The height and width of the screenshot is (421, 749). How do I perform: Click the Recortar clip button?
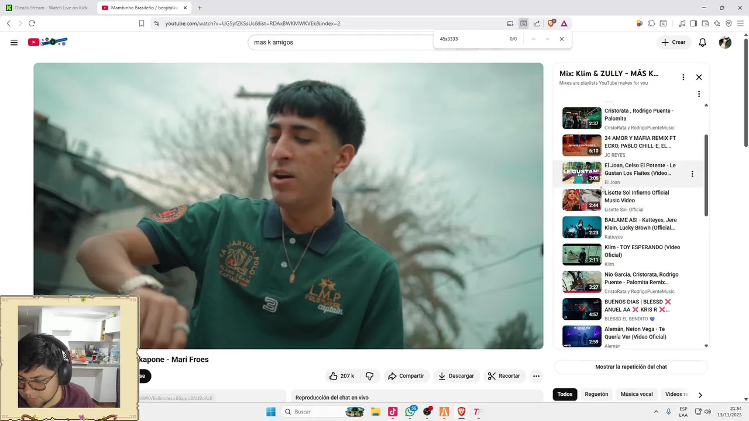[x=504, y=376]
